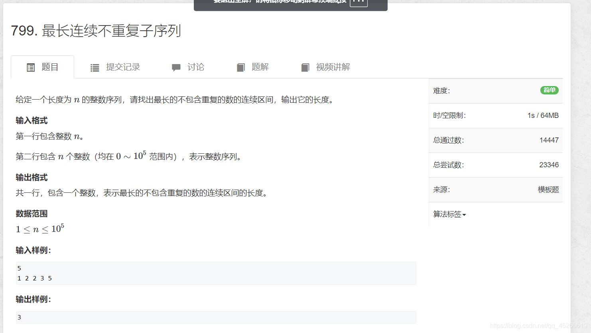591x333 pixels.
Task: Click the green 简单 difficulty badge
Action: click(549, 90)
